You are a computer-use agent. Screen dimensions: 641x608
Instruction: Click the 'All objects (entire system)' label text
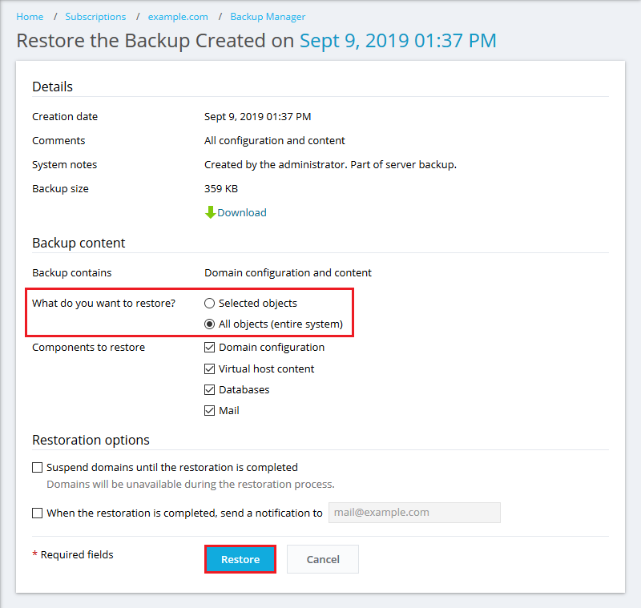280,324
